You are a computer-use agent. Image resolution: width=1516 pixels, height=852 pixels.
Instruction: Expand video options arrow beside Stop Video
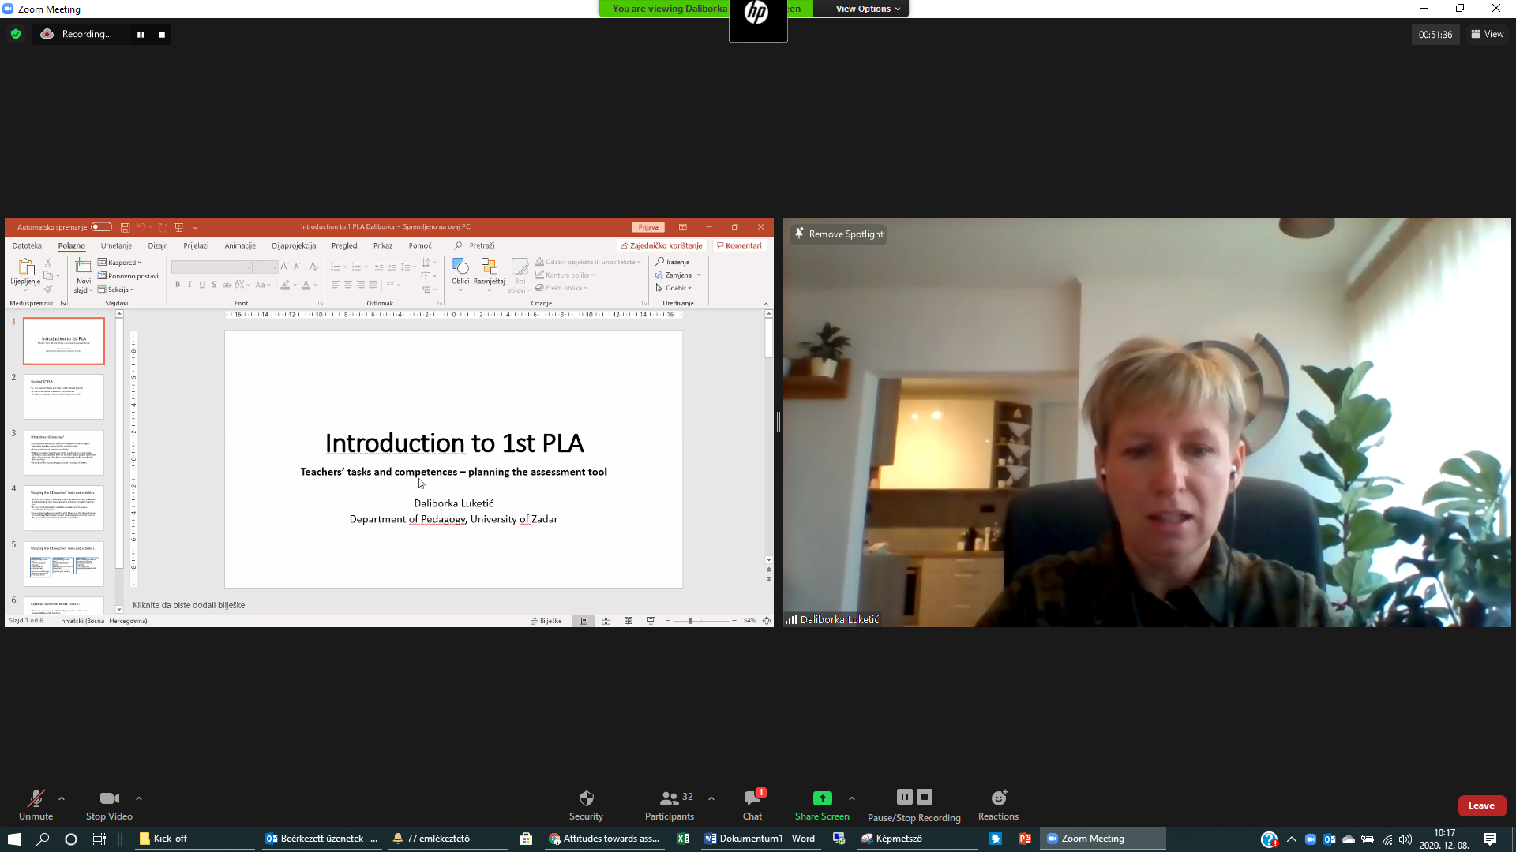click(139, 798)
